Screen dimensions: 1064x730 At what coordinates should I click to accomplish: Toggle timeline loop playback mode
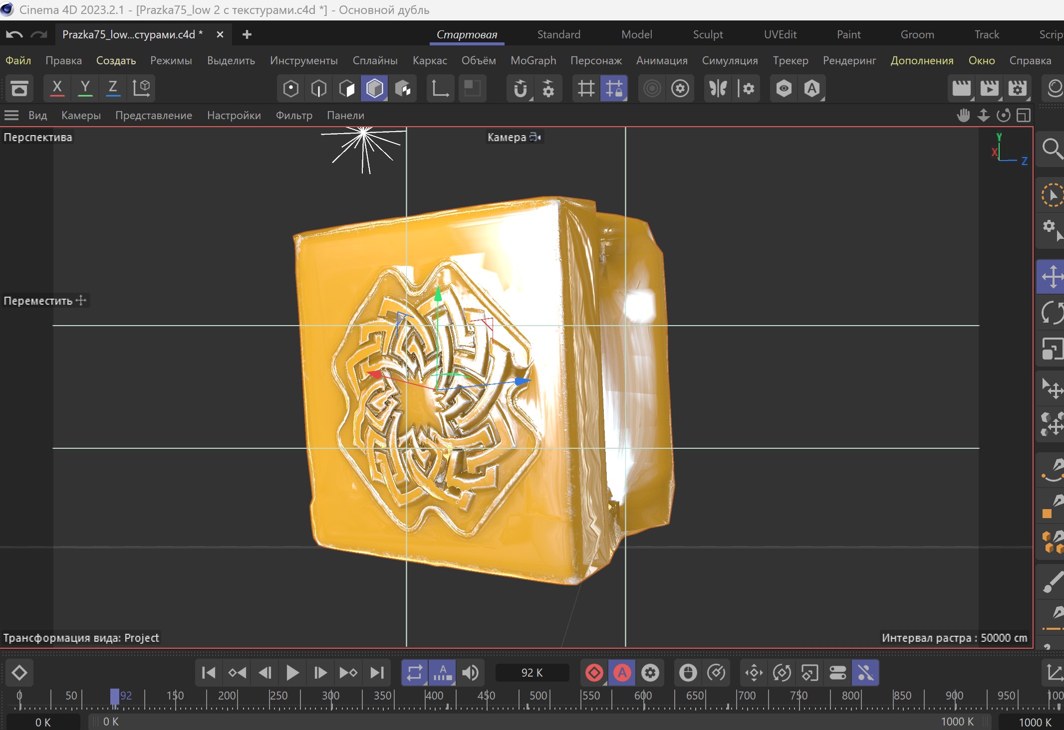pyautogui.click(x=414, y=673)
